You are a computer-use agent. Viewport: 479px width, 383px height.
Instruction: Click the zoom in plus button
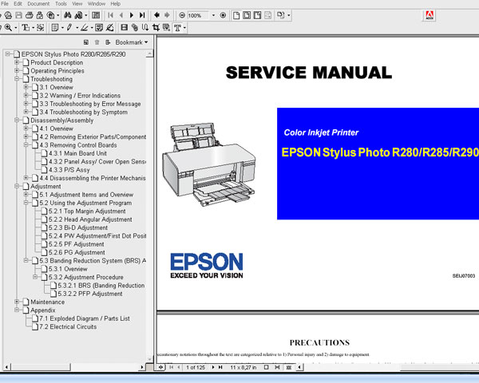pos(223,15)
